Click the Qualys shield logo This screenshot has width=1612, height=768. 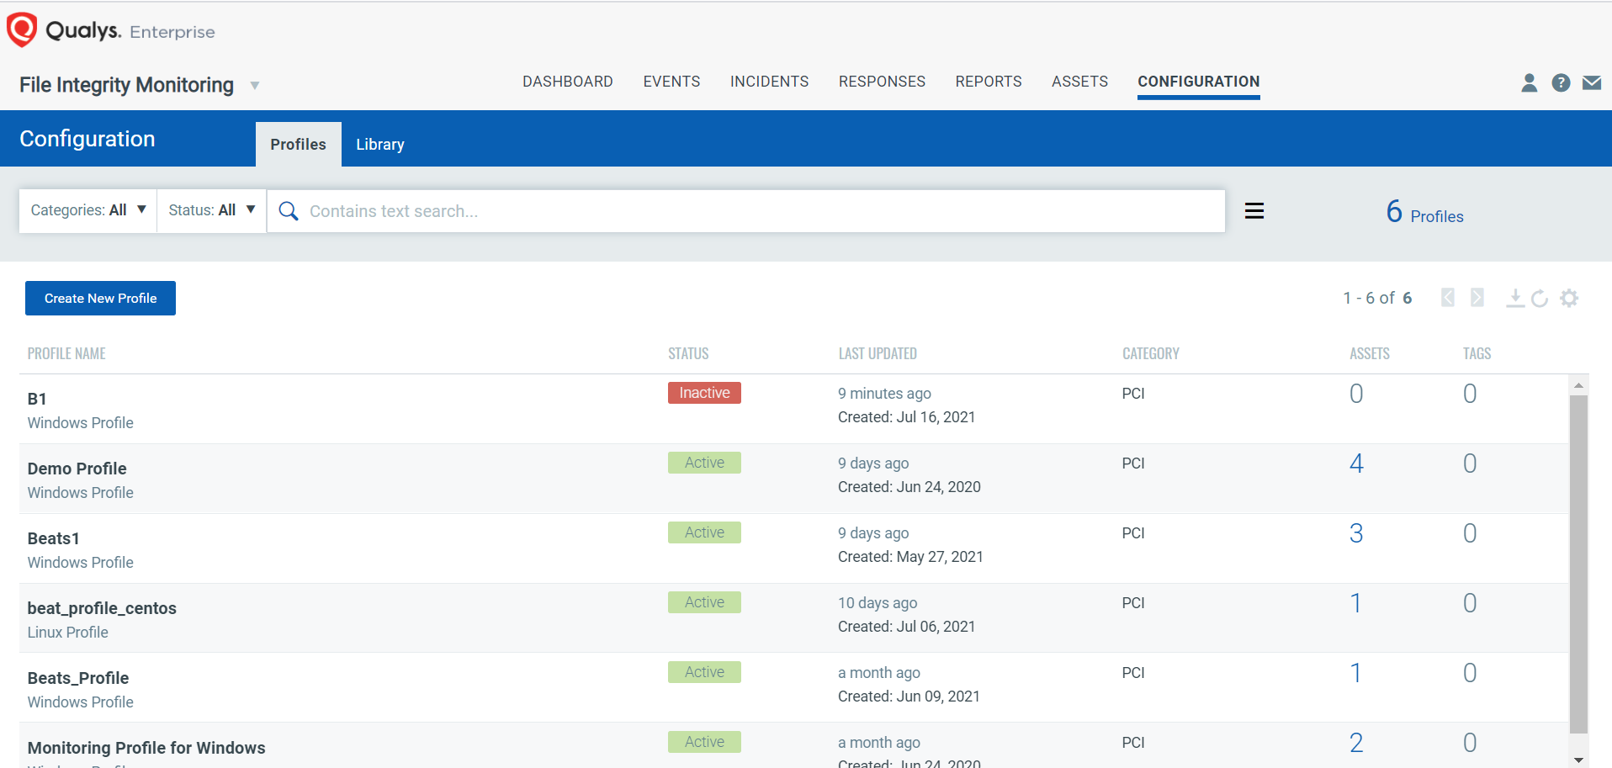pos(22,29)
